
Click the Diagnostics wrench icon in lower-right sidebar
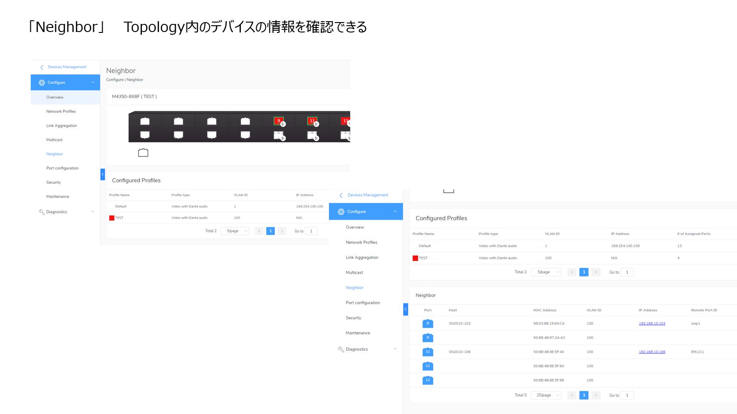click(341, 350)
